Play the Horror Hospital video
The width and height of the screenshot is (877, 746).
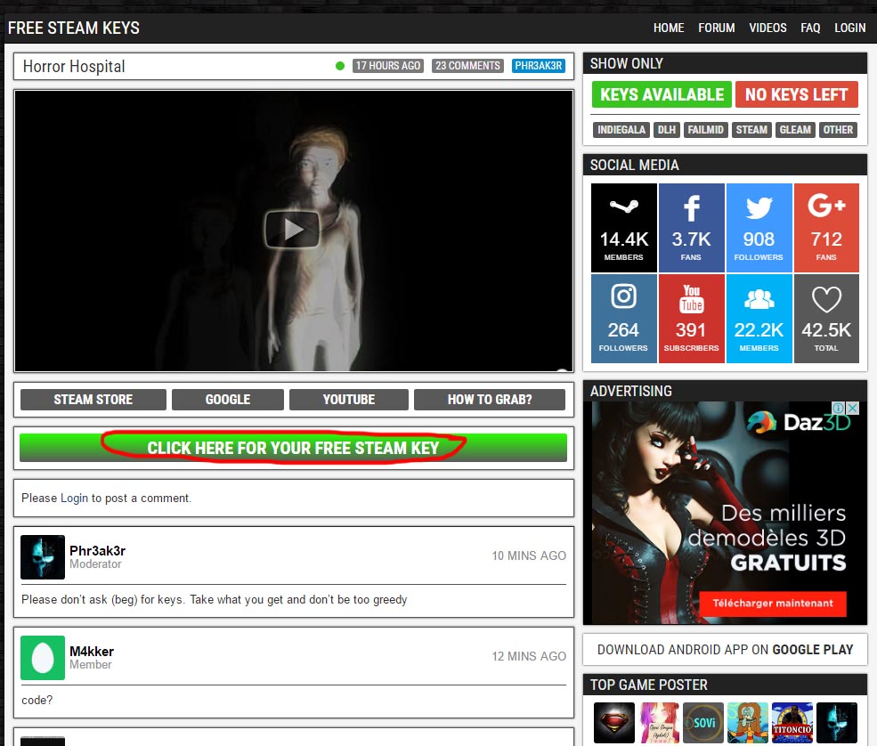[292, 229]
